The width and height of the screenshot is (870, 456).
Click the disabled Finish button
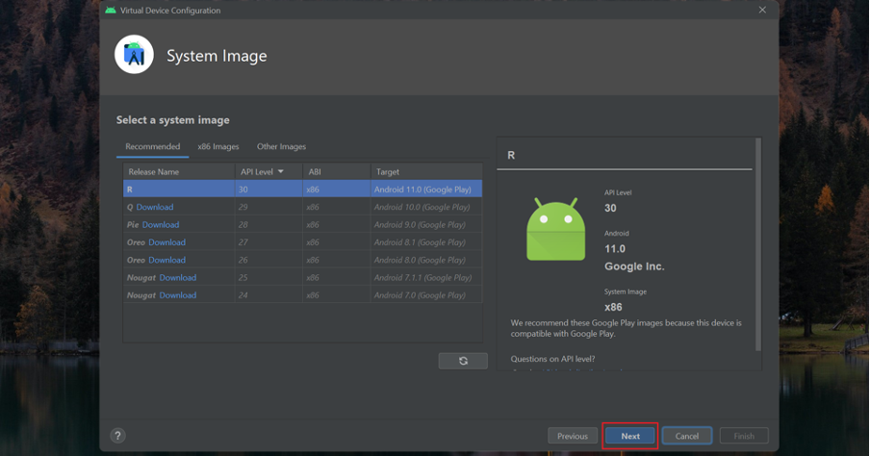(x=744, y=436)
